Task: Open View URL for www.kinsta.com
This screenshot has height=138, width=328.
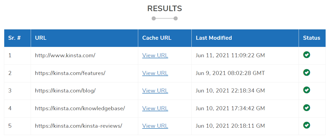Action: click(x=155, y=55)
